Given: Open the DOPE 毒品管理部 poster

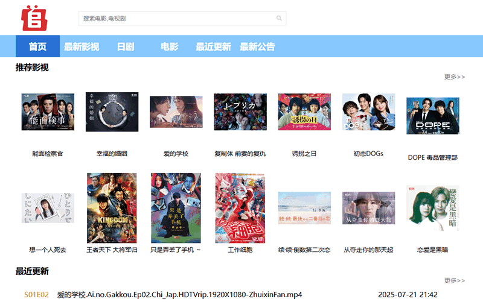Looking at the screenshot, I should 433,116.
